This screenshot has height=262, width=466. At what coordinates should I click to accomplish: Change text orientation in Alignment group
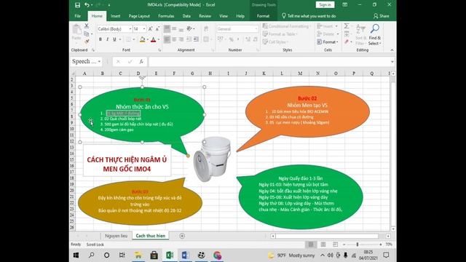[189, 29]
